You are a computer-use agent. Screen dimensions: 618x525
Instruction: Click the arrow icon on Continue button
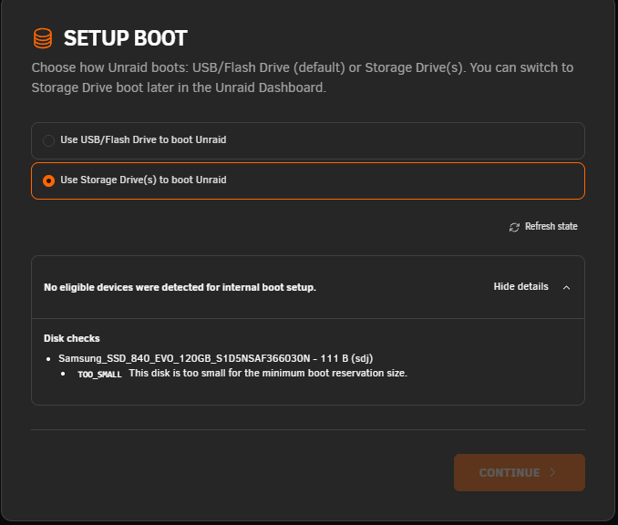(552, 472)
